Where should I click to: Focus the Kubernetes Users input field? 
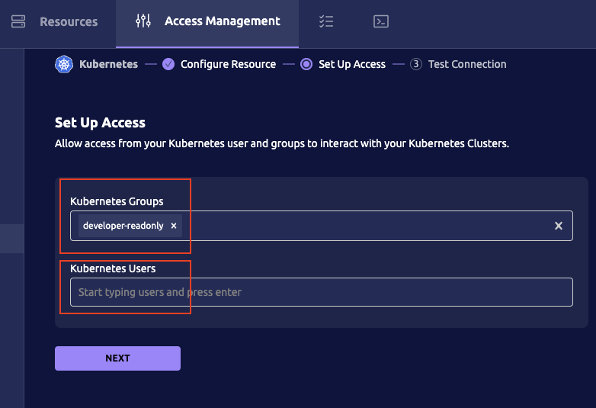tap(321, 292)
